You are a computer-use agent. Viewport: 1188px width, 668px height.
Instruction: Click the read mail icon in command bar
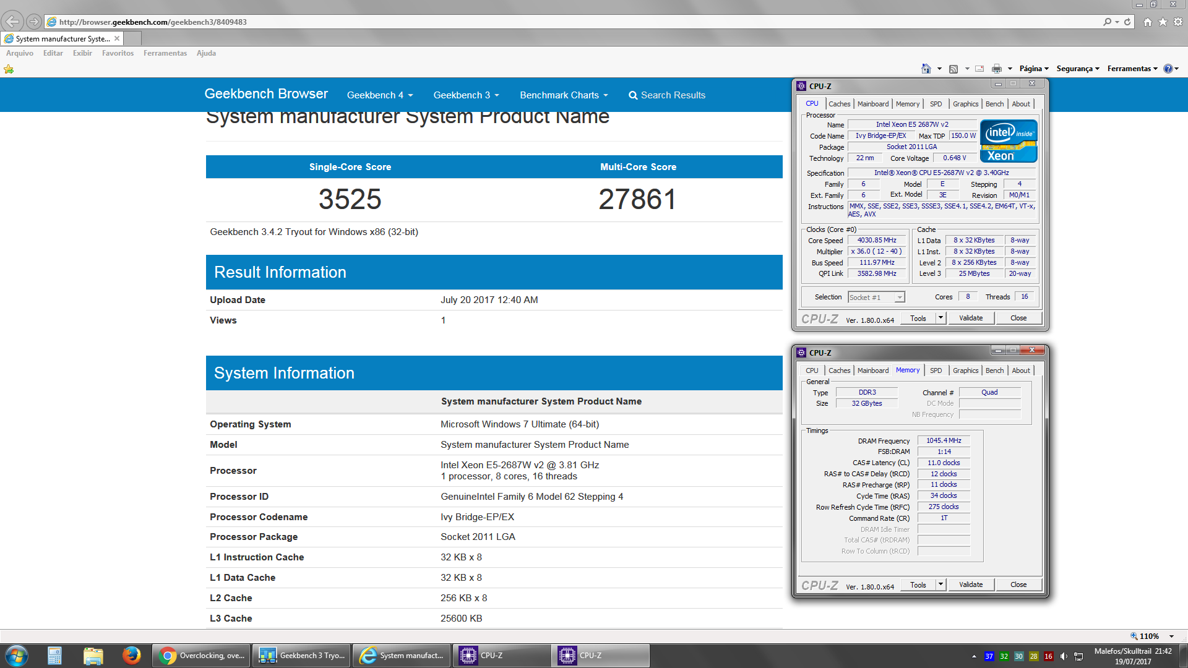click(979, 69)
